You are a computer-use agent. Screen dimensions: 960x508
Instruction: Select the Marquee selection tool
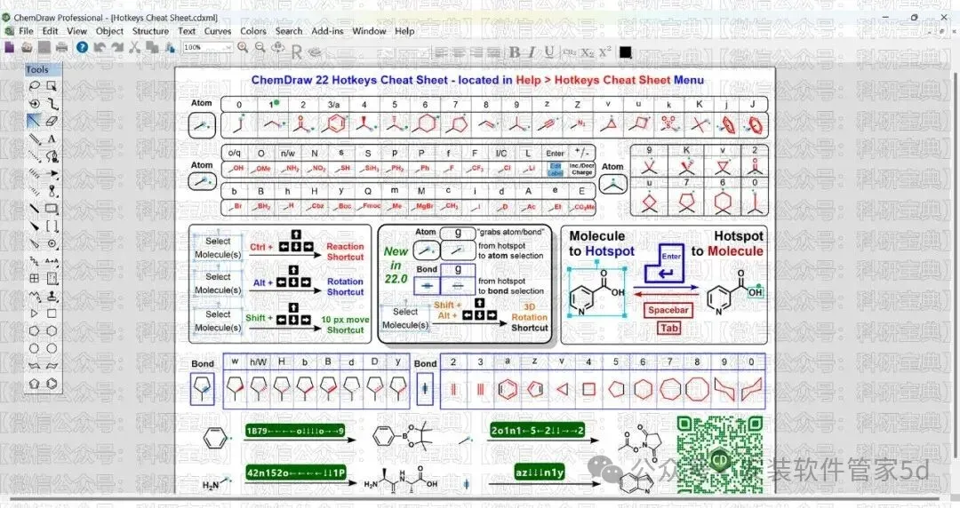point(52,86)
